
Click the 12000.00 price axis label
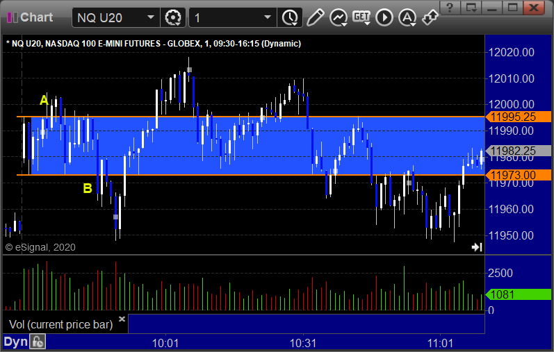(x=511, y=104)
